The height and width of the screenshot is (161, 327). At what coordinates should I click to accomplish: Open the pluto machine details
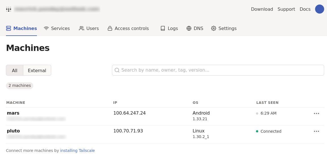[x=13, y=131]
